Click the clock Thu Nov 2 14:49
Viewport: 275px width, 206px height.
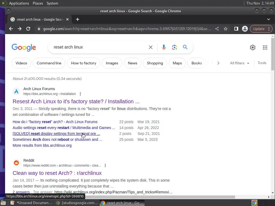click(260, 3)
